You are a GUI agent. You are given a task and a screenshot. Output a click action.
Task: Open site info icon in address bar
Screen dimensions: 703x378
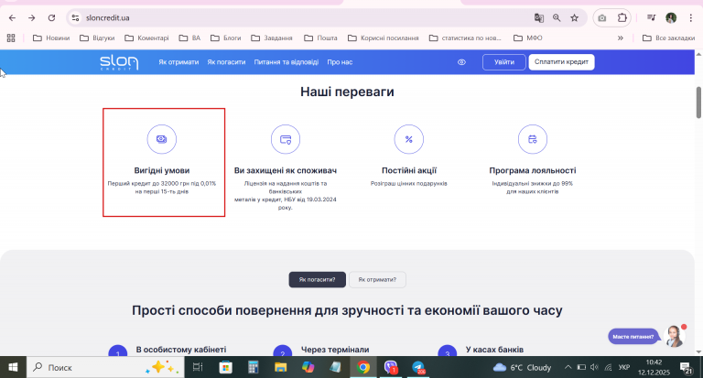click(x=75, y=18)
